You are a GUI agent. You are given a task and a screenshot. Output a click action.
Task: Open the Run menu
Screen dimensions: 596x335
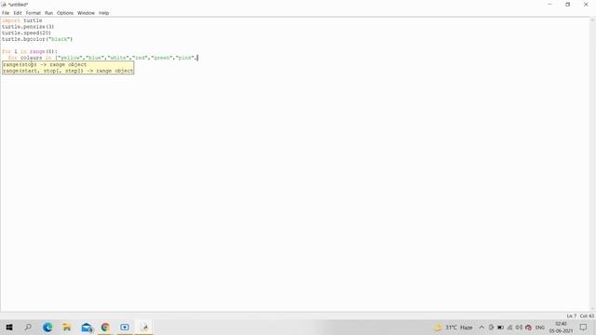pos(48,13)
